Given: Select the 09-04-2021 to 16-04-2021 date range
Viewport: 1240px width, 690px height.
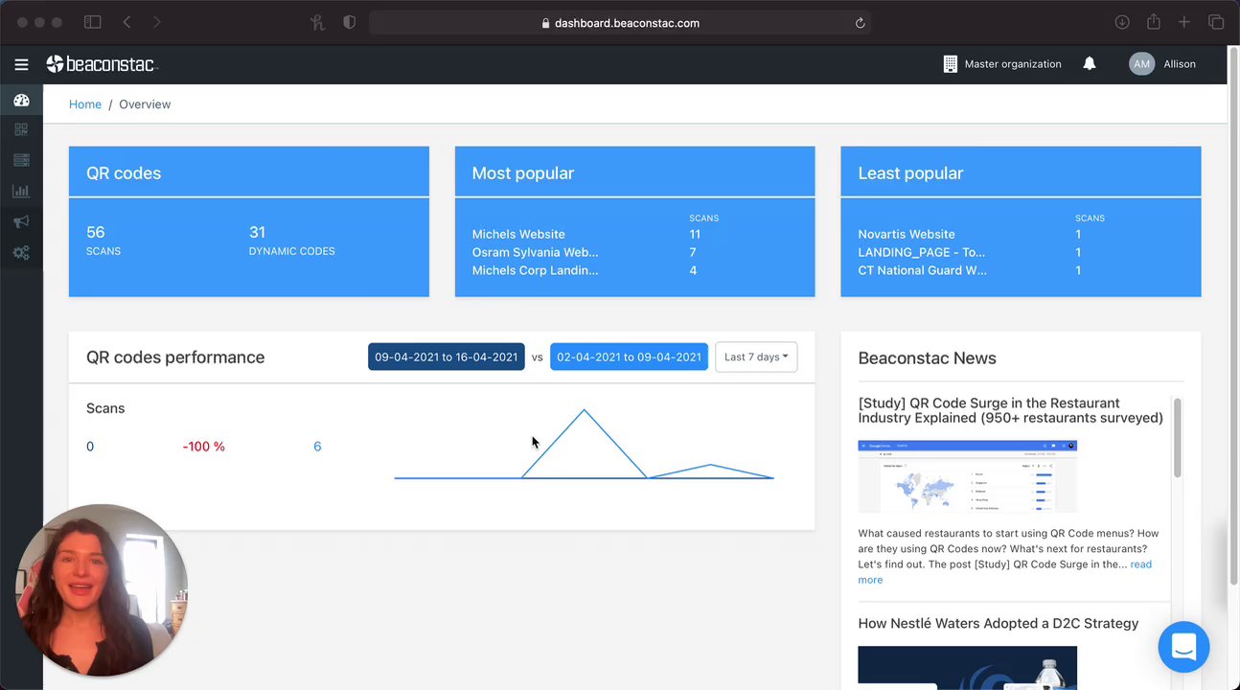Looking at the screenshot, I should click(x=447, y=356).
